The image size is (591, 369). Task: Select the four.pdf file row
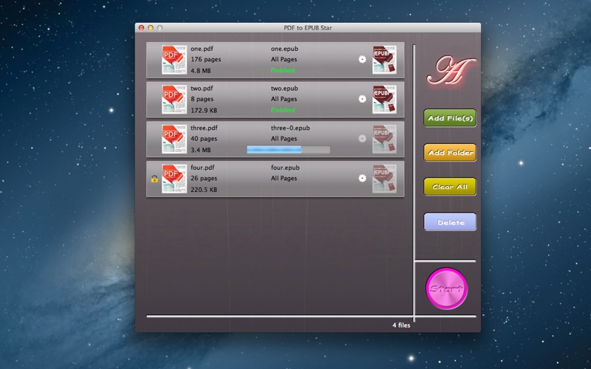[x=275, y=179]
